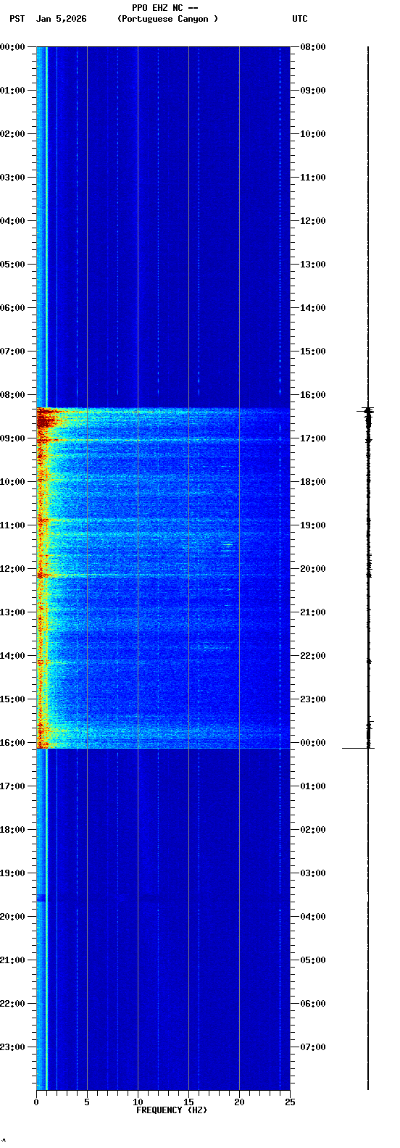Click the 15 Hz frequency axis value
This screenshot has height=1148, width=400.
[188, 1102]
